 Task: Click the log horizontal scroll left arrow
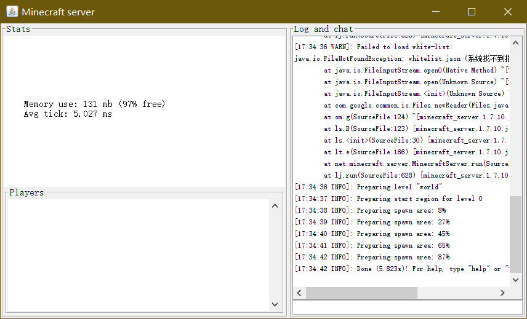tap(299, 293)
